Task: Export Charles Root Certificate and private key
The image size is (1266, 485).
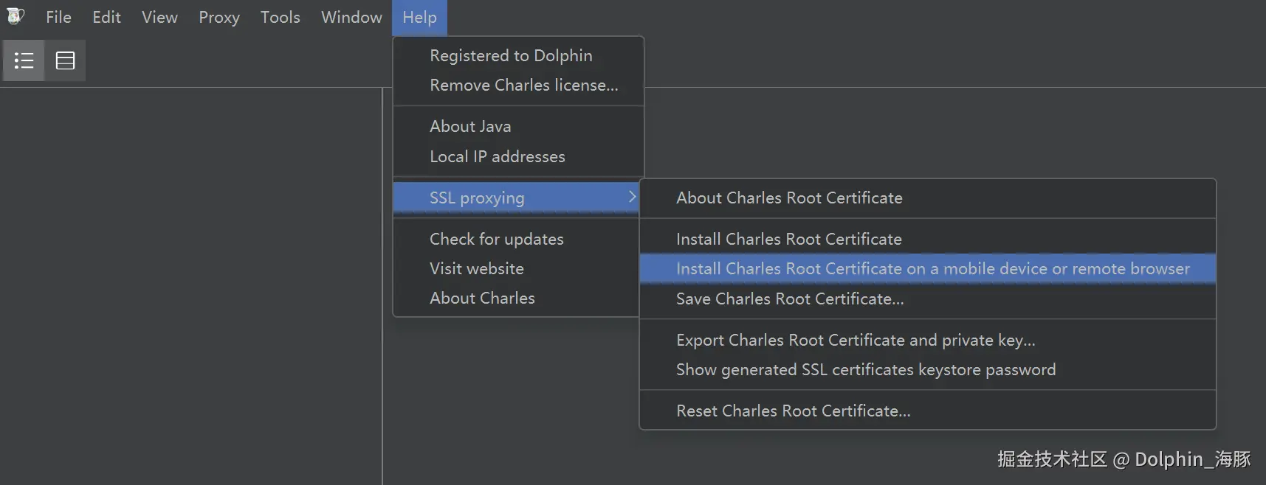Action: (x=927, y=340)
